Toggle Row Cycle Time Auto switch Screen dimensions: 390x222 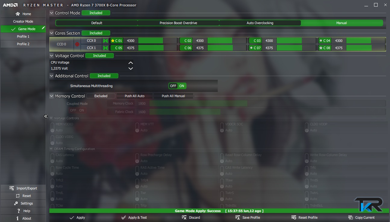[x=52, y=170]
